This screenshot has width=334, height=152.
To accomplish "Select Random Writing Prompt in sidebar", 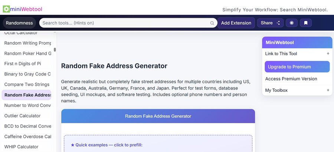I will tap(28, 43).
